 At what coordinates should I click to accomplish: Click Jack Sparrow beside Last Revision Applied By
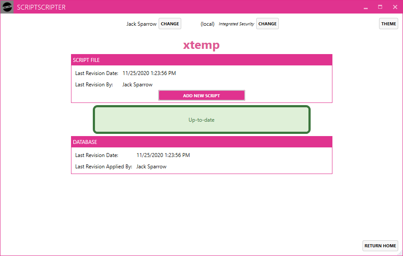(151, 167)
